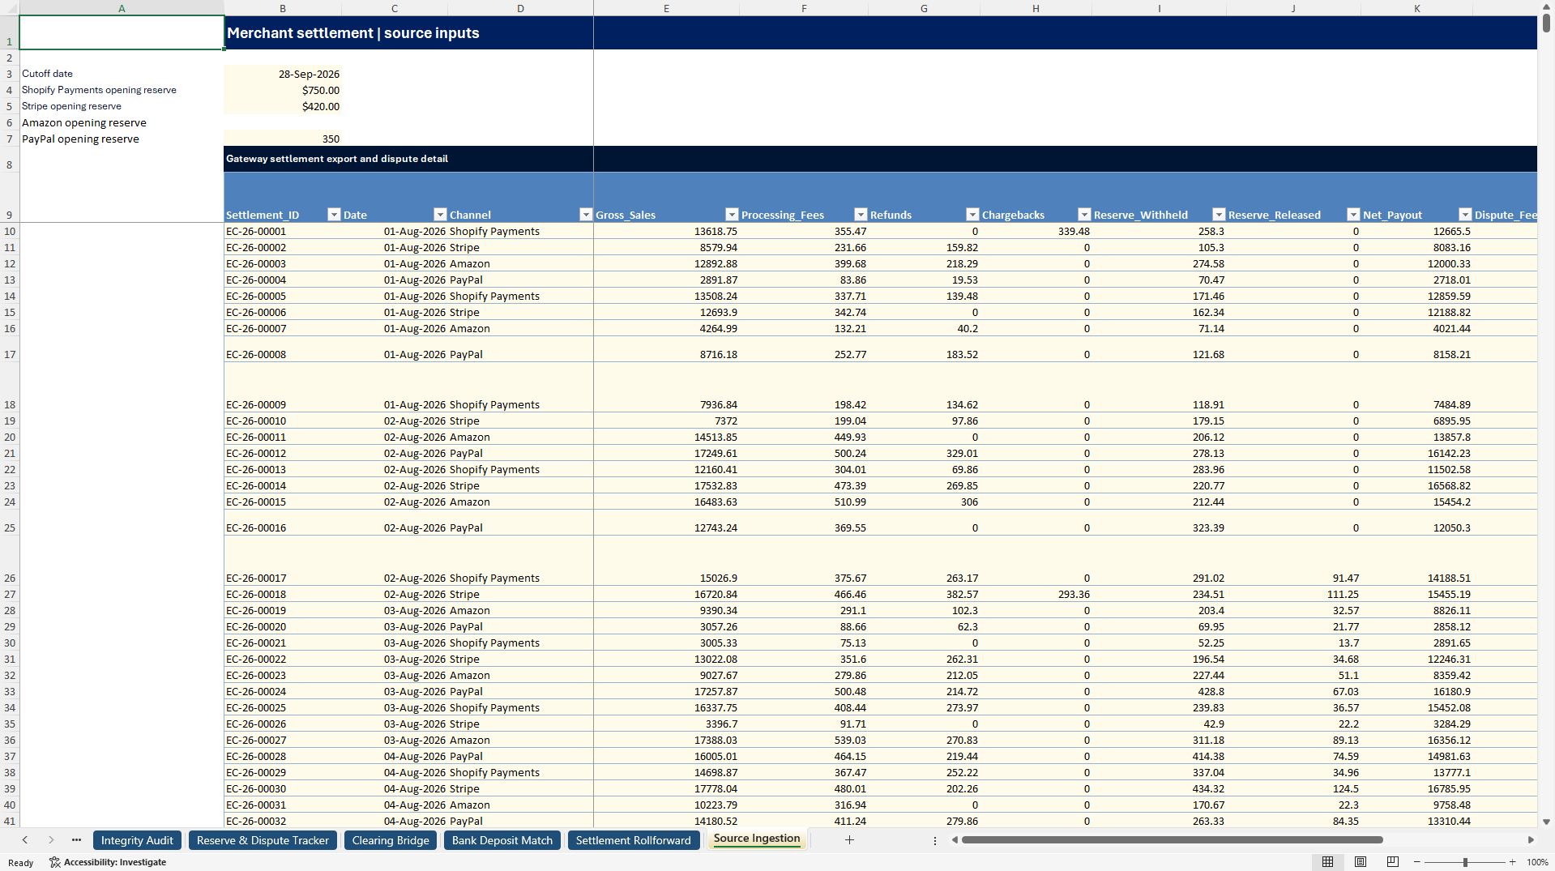Open Processing_Fees column filter dropdown
1555x871 pixels.
(x=861, y=215)
